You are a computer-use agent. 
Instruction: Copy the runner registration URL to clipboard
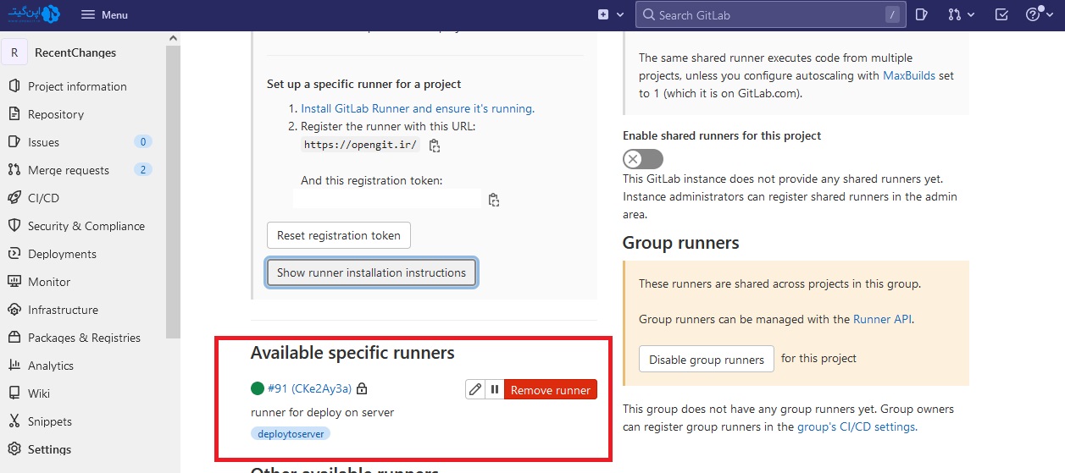pos(435,146)
